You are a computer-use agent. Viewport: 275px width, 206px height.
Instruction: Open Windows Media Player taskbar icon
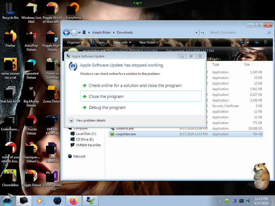click(x=40, y=201)
